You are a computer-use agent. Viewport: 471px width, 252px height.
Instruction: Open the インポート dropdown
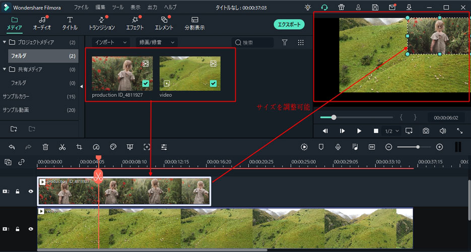(x=110, y=43)
